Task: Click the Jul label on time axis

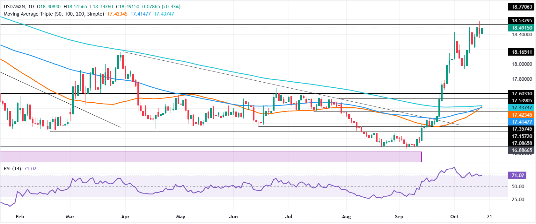Action: point(289,217)
